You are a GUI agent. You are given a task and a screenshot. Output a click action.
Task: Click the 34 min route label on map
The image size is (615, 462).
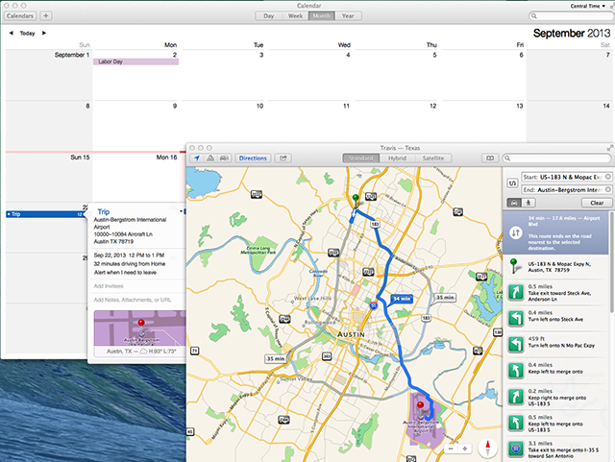click(x=402, y=299)
